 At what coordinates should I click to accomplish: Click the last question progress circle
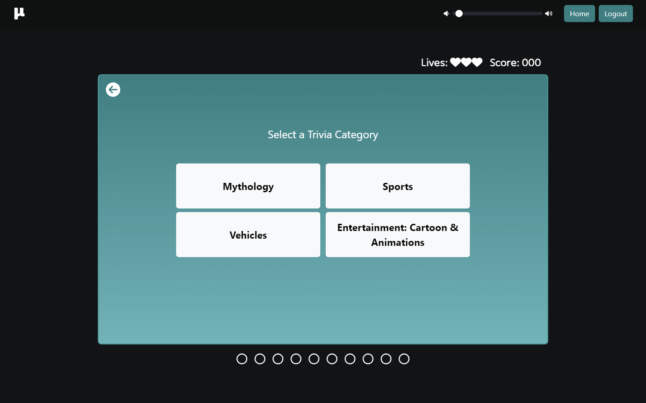point(404,359)
